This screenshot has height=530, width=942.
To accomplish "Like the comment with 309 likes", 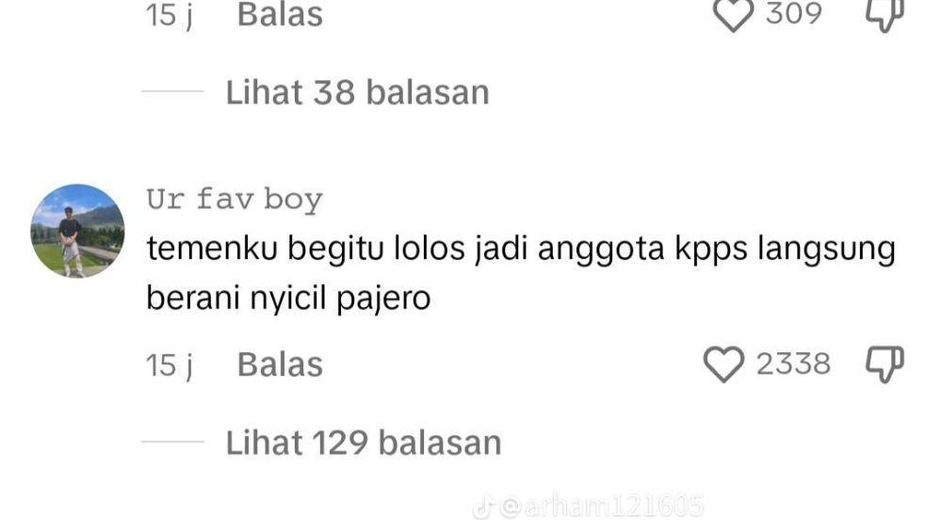I will (x=733, y=14).
